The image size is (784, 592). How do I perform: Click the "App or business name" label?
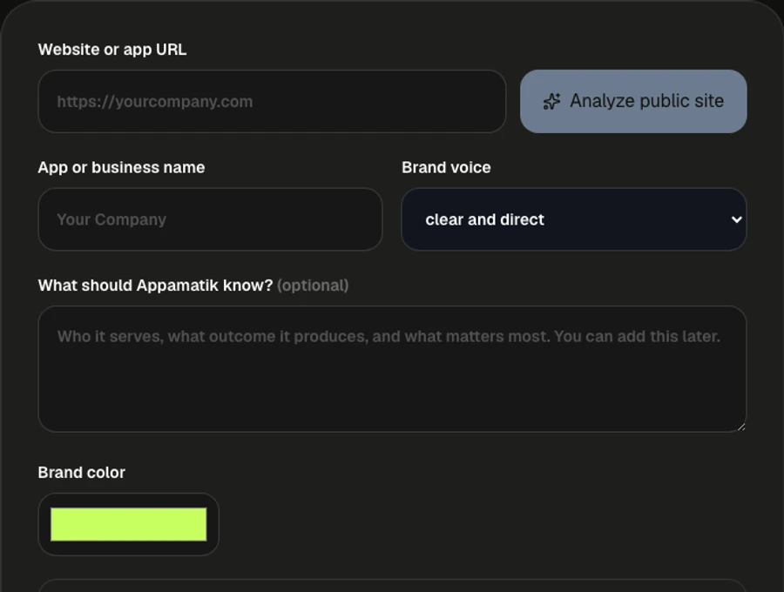point(121,167)
